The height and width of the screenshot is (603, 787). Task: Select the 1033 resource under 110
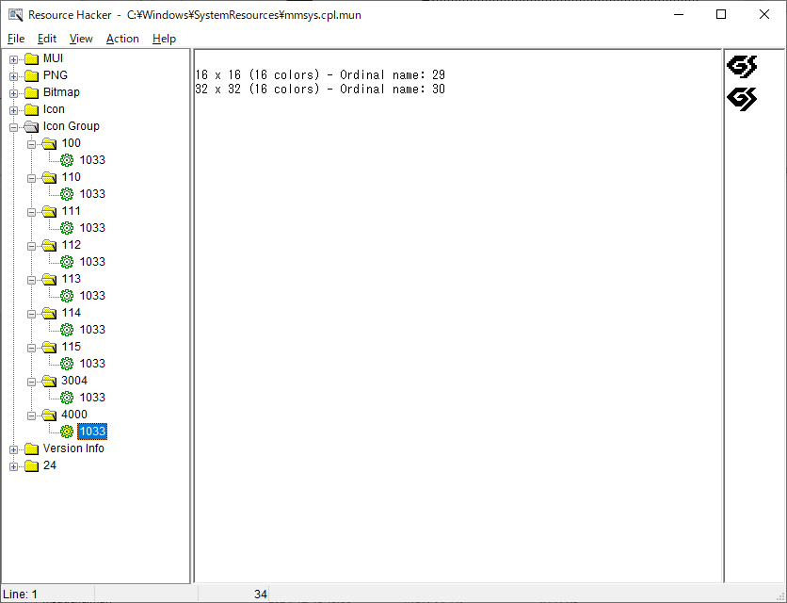pyautogui.click(x=92, y=194)
